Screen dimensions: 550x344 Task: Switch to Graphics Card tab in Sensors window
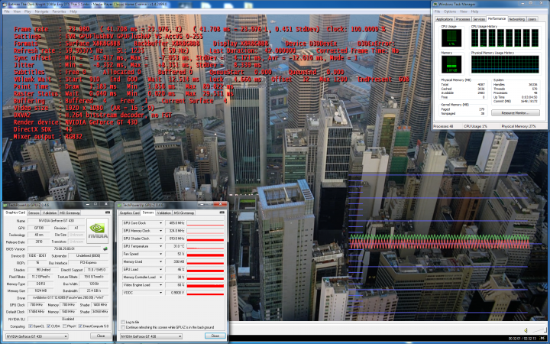129,213
